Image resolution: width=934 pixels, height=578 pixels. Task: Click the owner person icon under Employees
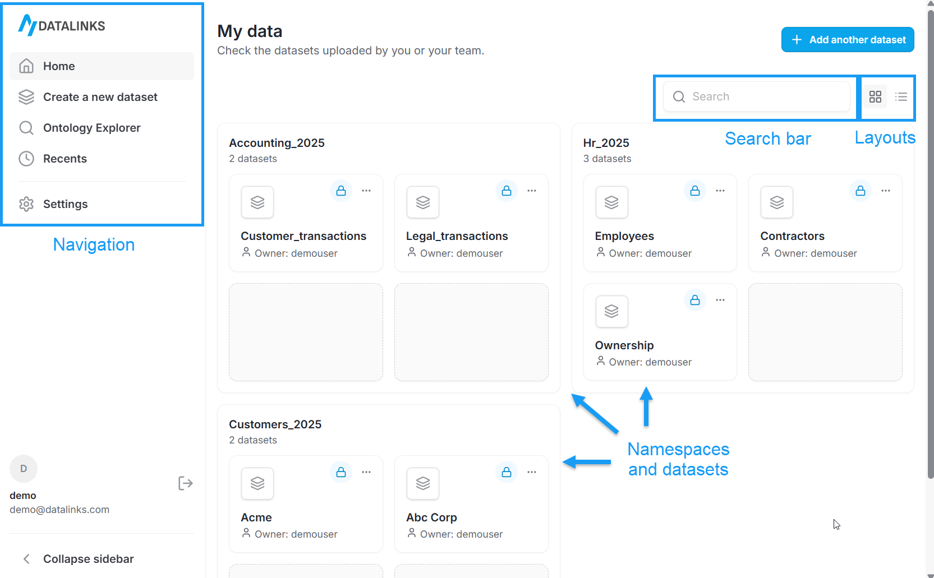(599, 253)
